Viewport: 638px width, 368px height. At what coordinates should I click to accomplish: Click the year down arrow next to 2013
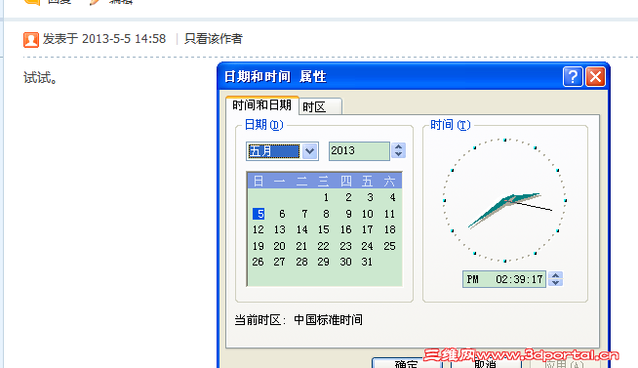(398, 154)
